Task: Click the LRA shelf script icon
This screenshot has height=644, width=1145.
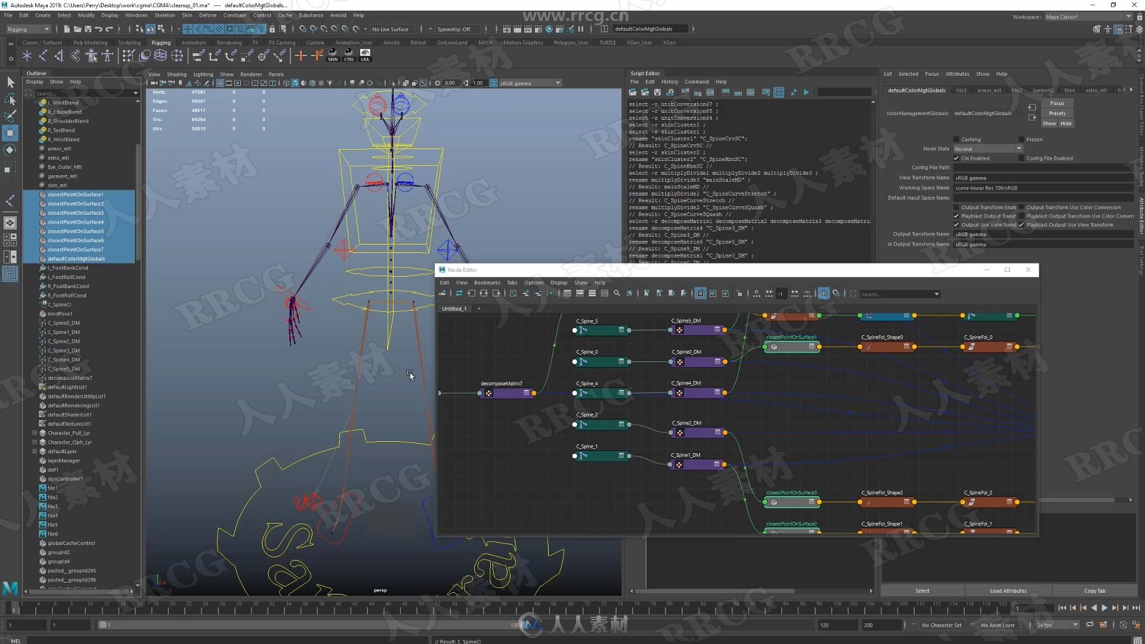Action: point(365,55)
